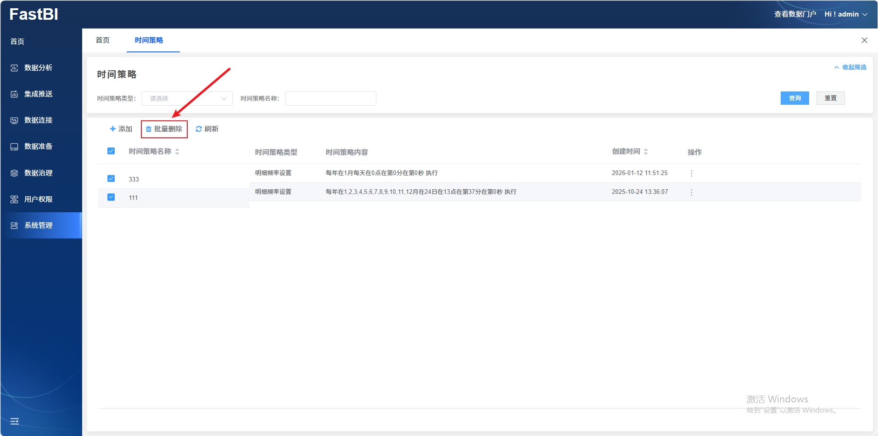Screen dimensions: 878x436
Task: Expand the admin user menu
Action: point(845,14)
